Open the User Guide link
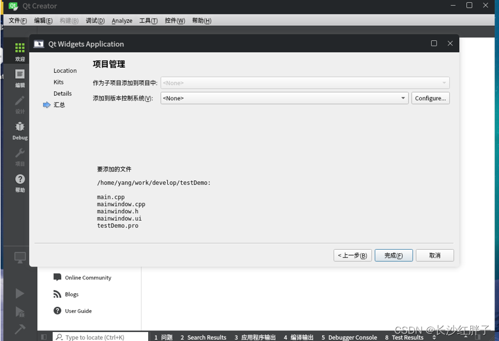Image resolution: width=499 pixels, height=341 pixels. 78,311
